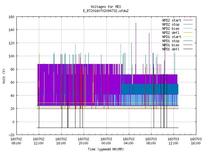
Task: Select the filename E_RT20160702094732.sfduZ
Action: (x=106, y=11)
